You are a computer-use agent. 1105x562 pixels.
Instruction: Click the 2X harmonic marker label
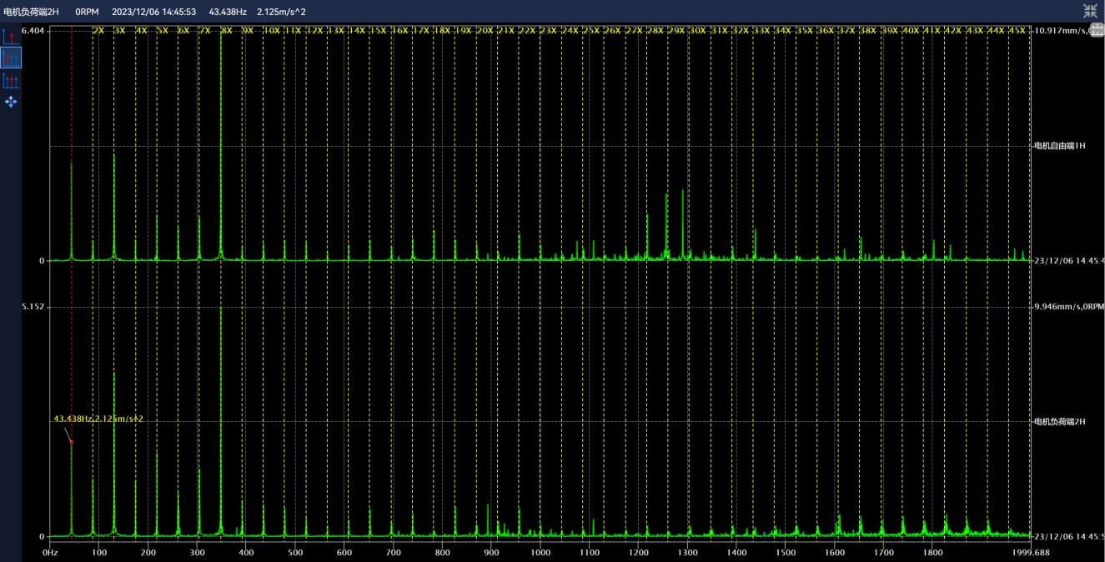click(x=98, y=31)
